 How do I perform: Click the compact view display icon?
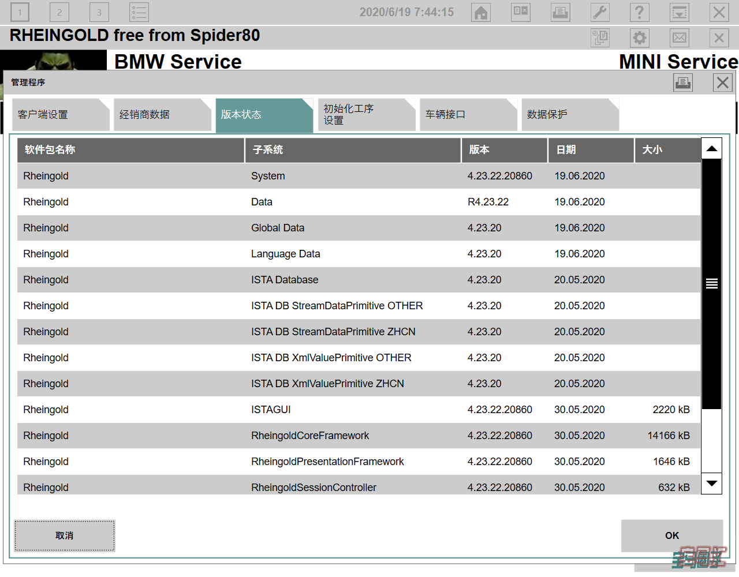tap(521, 12)
